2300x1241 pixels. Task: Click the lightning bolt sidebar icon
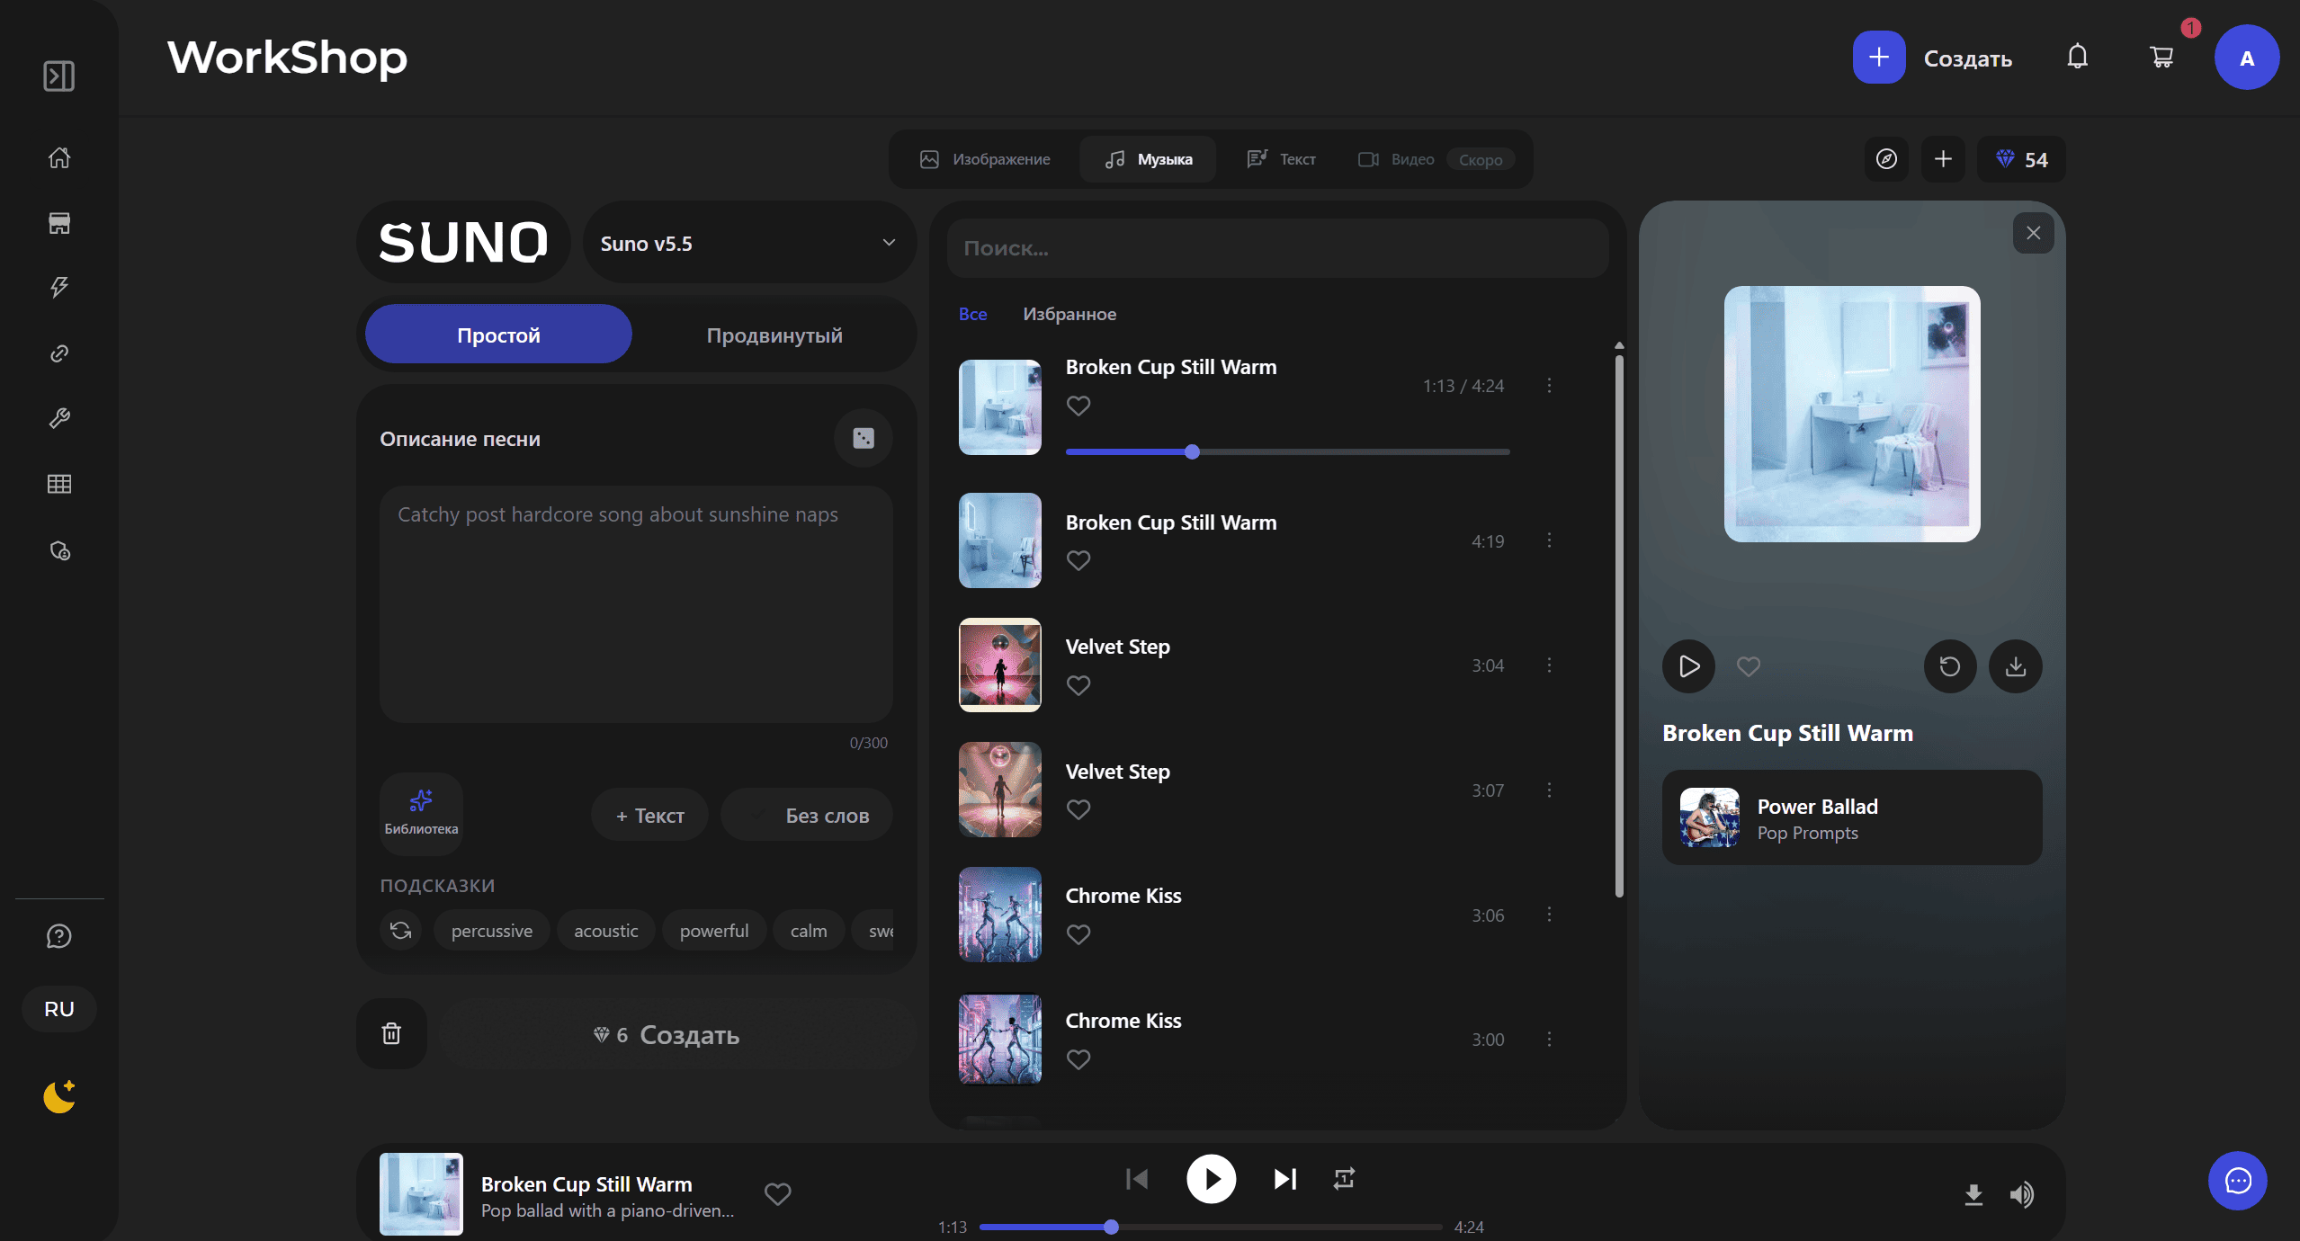[x=59, y=288]
